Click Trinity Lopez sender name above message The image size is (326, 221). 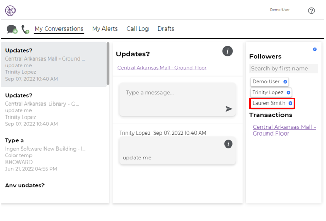click(135, 133)
